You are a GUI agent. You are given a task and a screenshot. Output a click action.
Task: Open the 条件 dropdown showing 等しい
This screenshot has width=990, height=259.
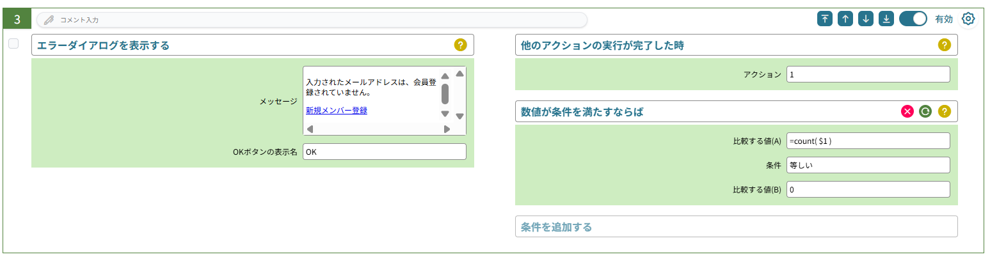868,165
